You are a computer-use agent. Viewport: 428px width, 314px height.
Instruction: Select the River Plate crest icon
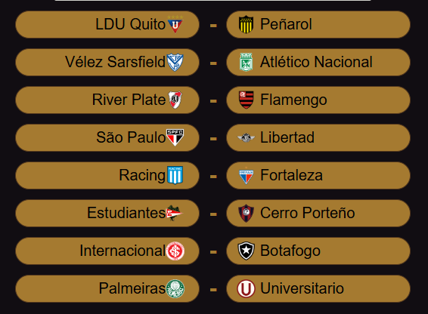(175, 100)
